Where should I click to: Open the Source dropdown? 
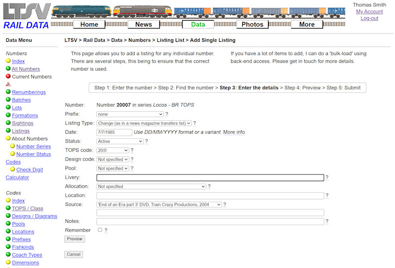pos(159,204)
